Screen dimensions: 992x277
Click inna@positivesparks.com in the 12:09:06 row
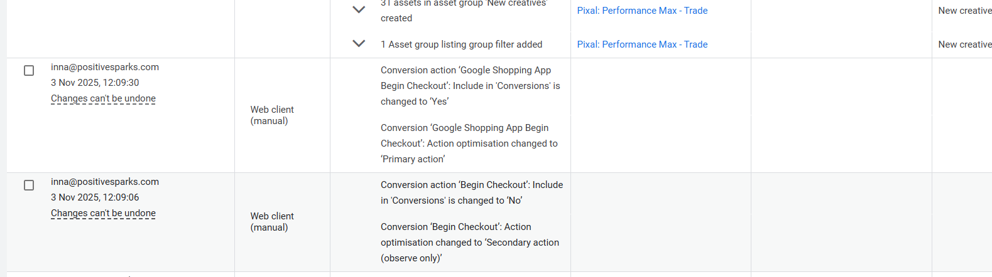pyautogui.click(x=105, y=182)
